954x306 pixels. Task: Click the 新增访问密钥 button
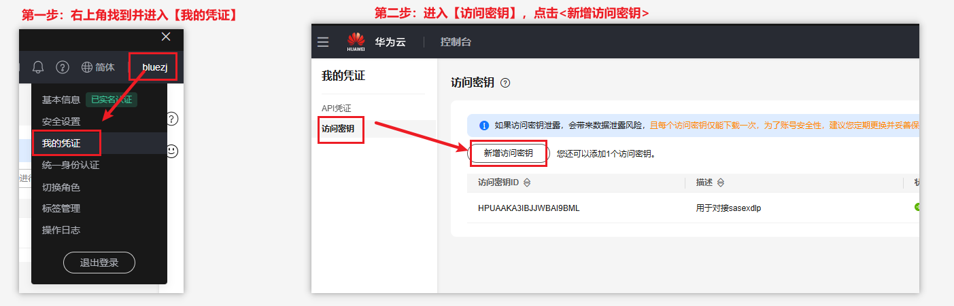[508, 153]
